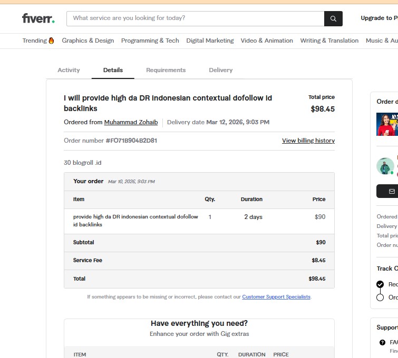Click the View billing history link
398x358 pixels.
pyautogui.click(x=308, y=141)
